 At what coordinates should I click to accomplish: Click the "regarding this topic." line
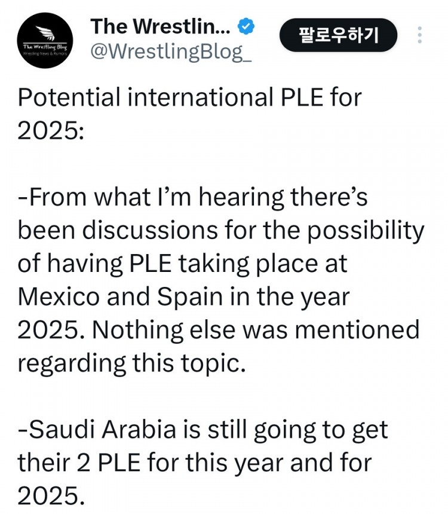pyautogui.click(x=131, y=363)
